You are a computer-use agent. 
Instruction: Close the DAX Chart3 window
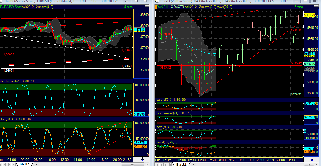point(314,1)
